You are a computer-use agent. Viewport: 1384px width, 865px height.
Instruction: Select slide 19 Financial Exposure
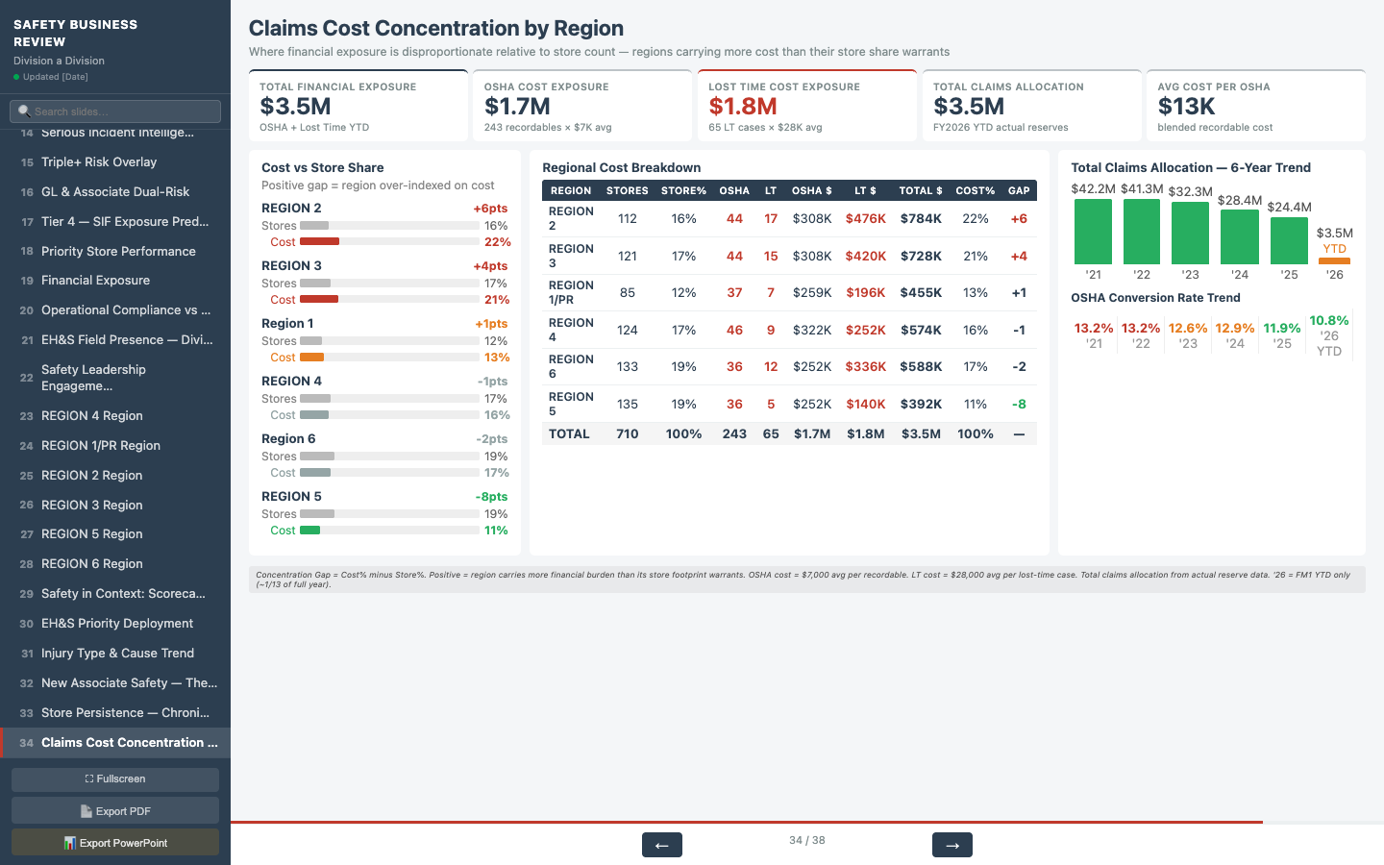click(96, 280)
